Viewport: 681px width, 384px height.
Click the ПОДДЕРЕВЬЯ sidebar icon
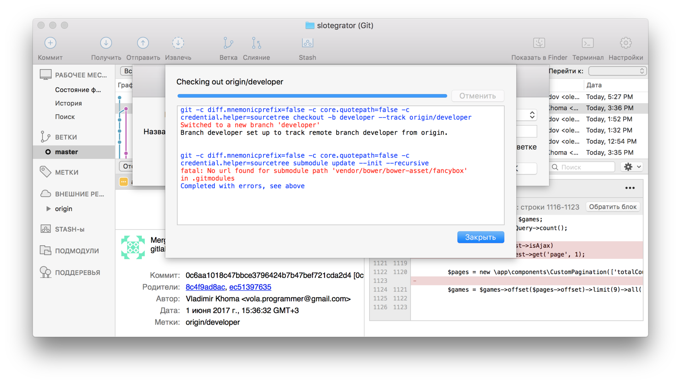45,272
